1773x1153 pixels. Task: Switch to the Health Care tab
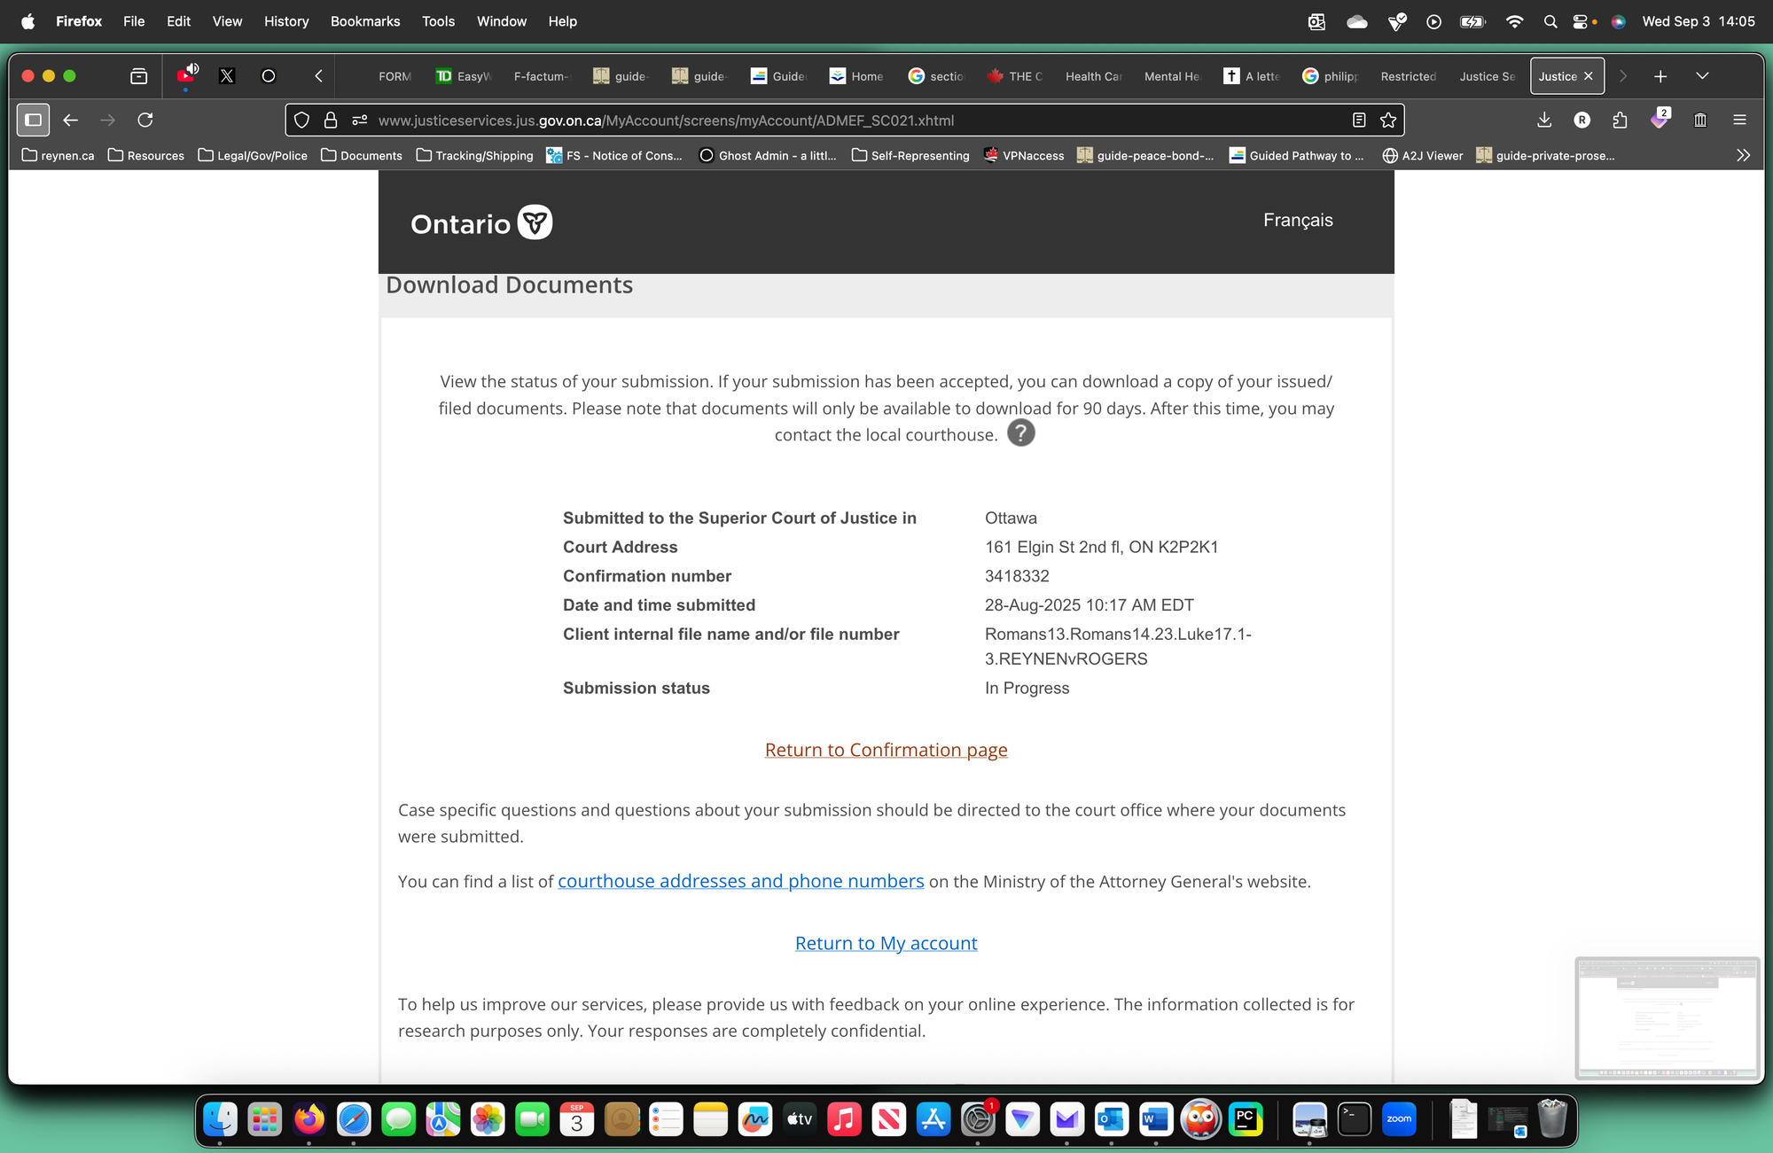click(1094, 76)
